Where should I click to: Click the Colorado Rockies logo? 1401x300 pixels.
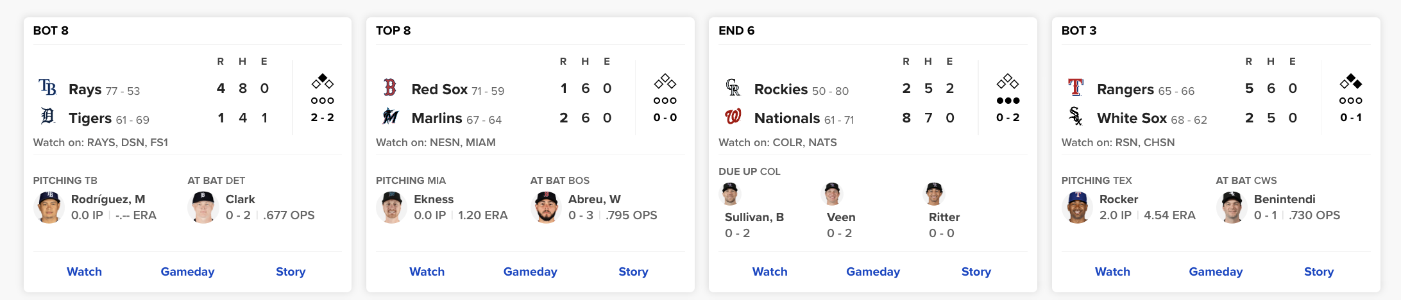pyautogui.click(x=733, y=88)
